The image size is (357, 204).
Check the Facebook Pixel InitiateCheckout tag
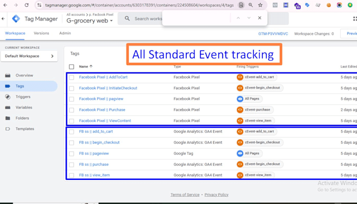71,88
